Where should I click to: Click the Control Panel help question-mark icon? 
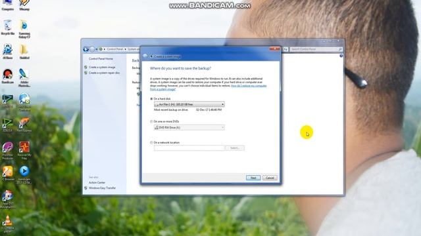click(341, 56)
